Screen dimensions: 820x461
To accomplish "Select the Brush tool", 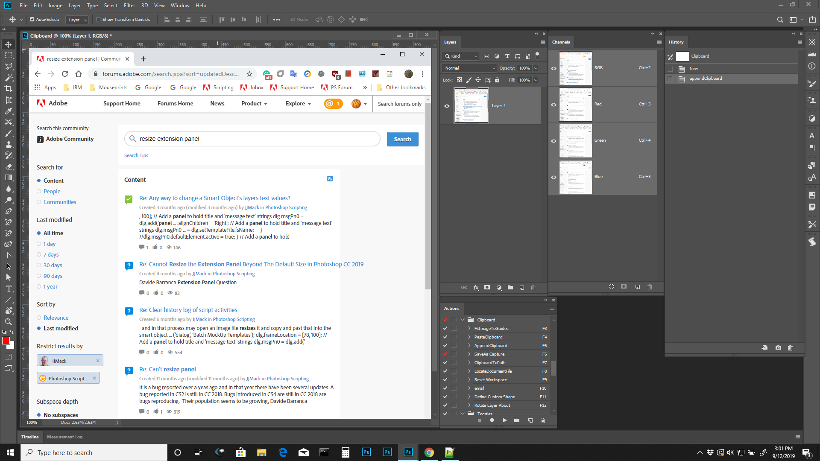I will coord(9,134).
